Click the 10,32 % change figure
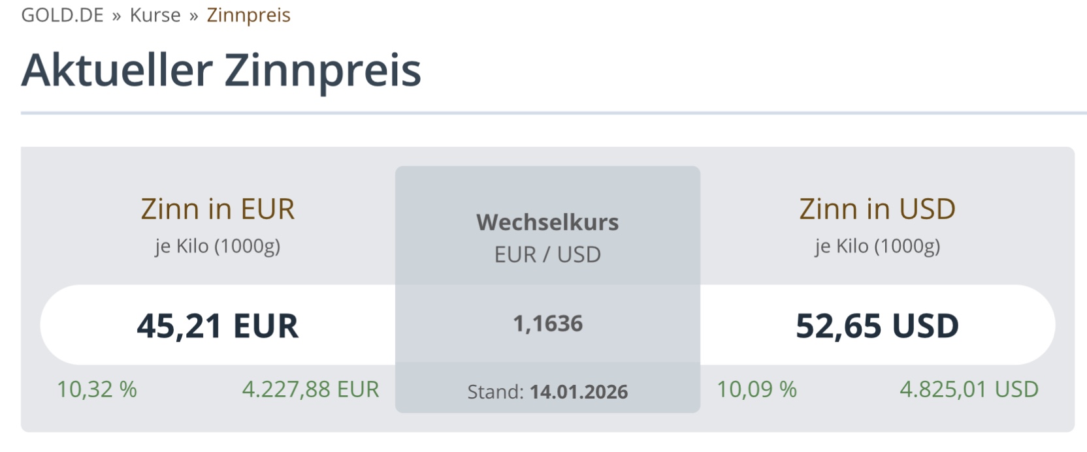This screenshot has height=452, width=1087. (97, 389)
